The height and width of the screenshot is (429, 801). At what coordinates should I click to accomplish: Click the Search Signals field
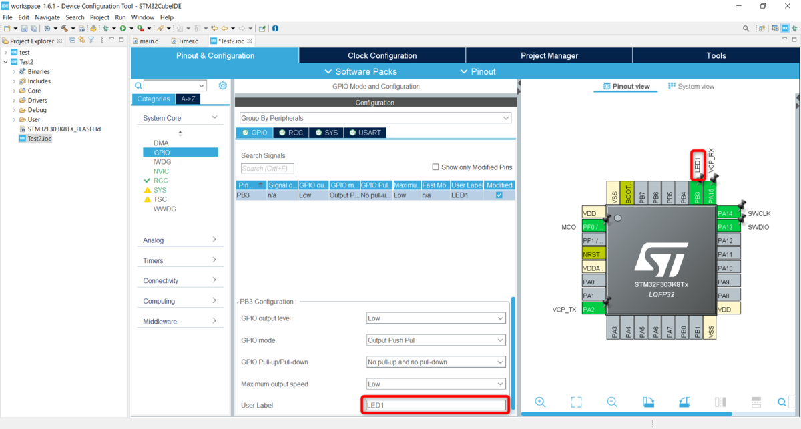268,169
